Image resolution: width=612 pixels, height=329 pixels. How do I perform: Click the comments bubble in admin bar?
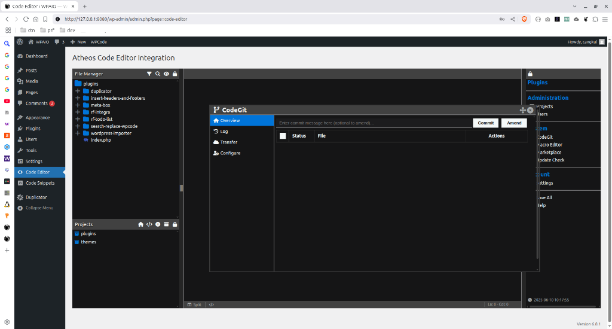[60, 42]
